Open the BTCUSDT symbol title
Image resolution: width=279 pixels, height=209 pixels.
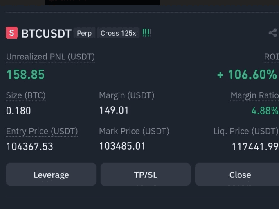46,33
